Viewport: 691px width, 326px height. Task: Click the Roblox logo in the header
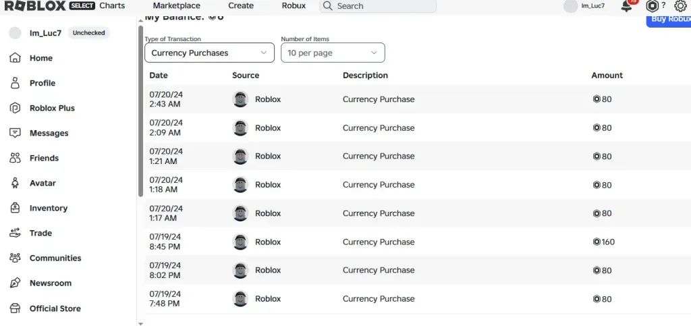(x=36, y=5)
